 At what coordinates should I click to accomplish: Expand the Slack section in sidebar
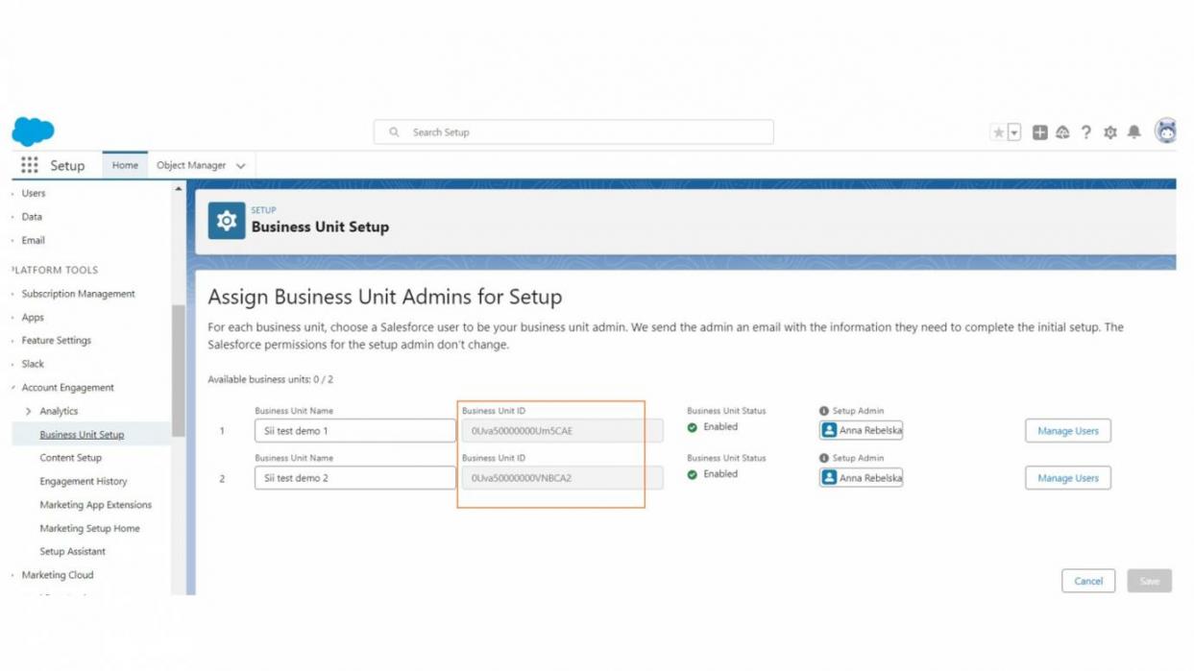coord(13,364)
